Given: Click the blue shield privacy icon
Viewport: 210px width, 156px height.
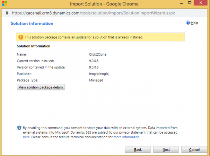Looking at the screenshot, I should 19,128.
